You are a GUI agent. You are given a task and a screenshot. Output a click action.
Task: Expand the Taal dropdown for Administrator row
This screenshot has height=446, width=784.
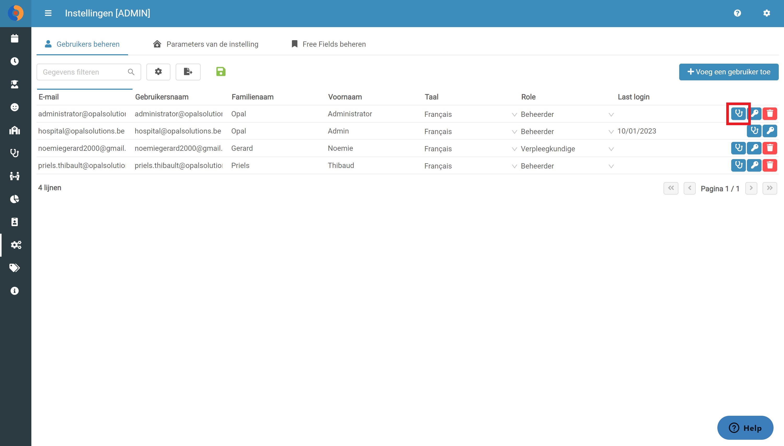pos(514,114)
